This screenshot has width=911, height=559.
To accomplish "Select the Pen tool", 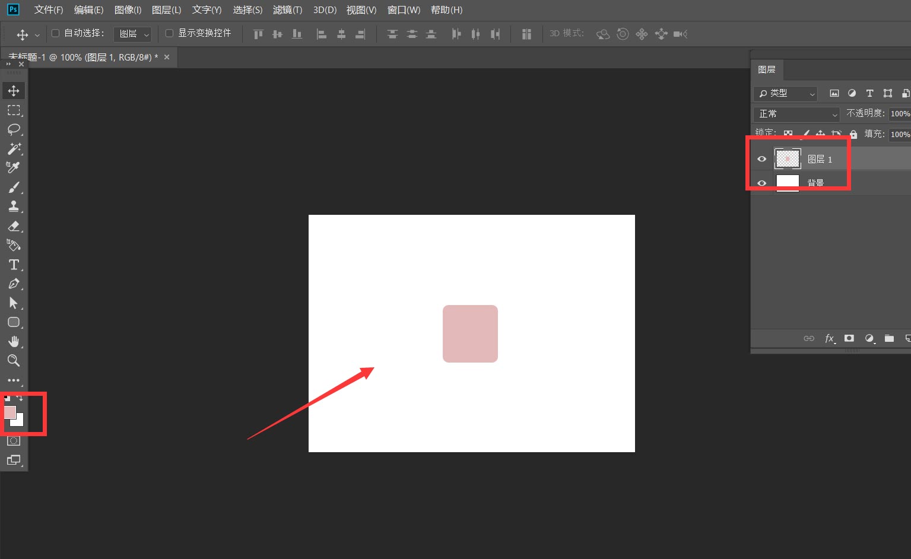I will [x=14, y=284].
